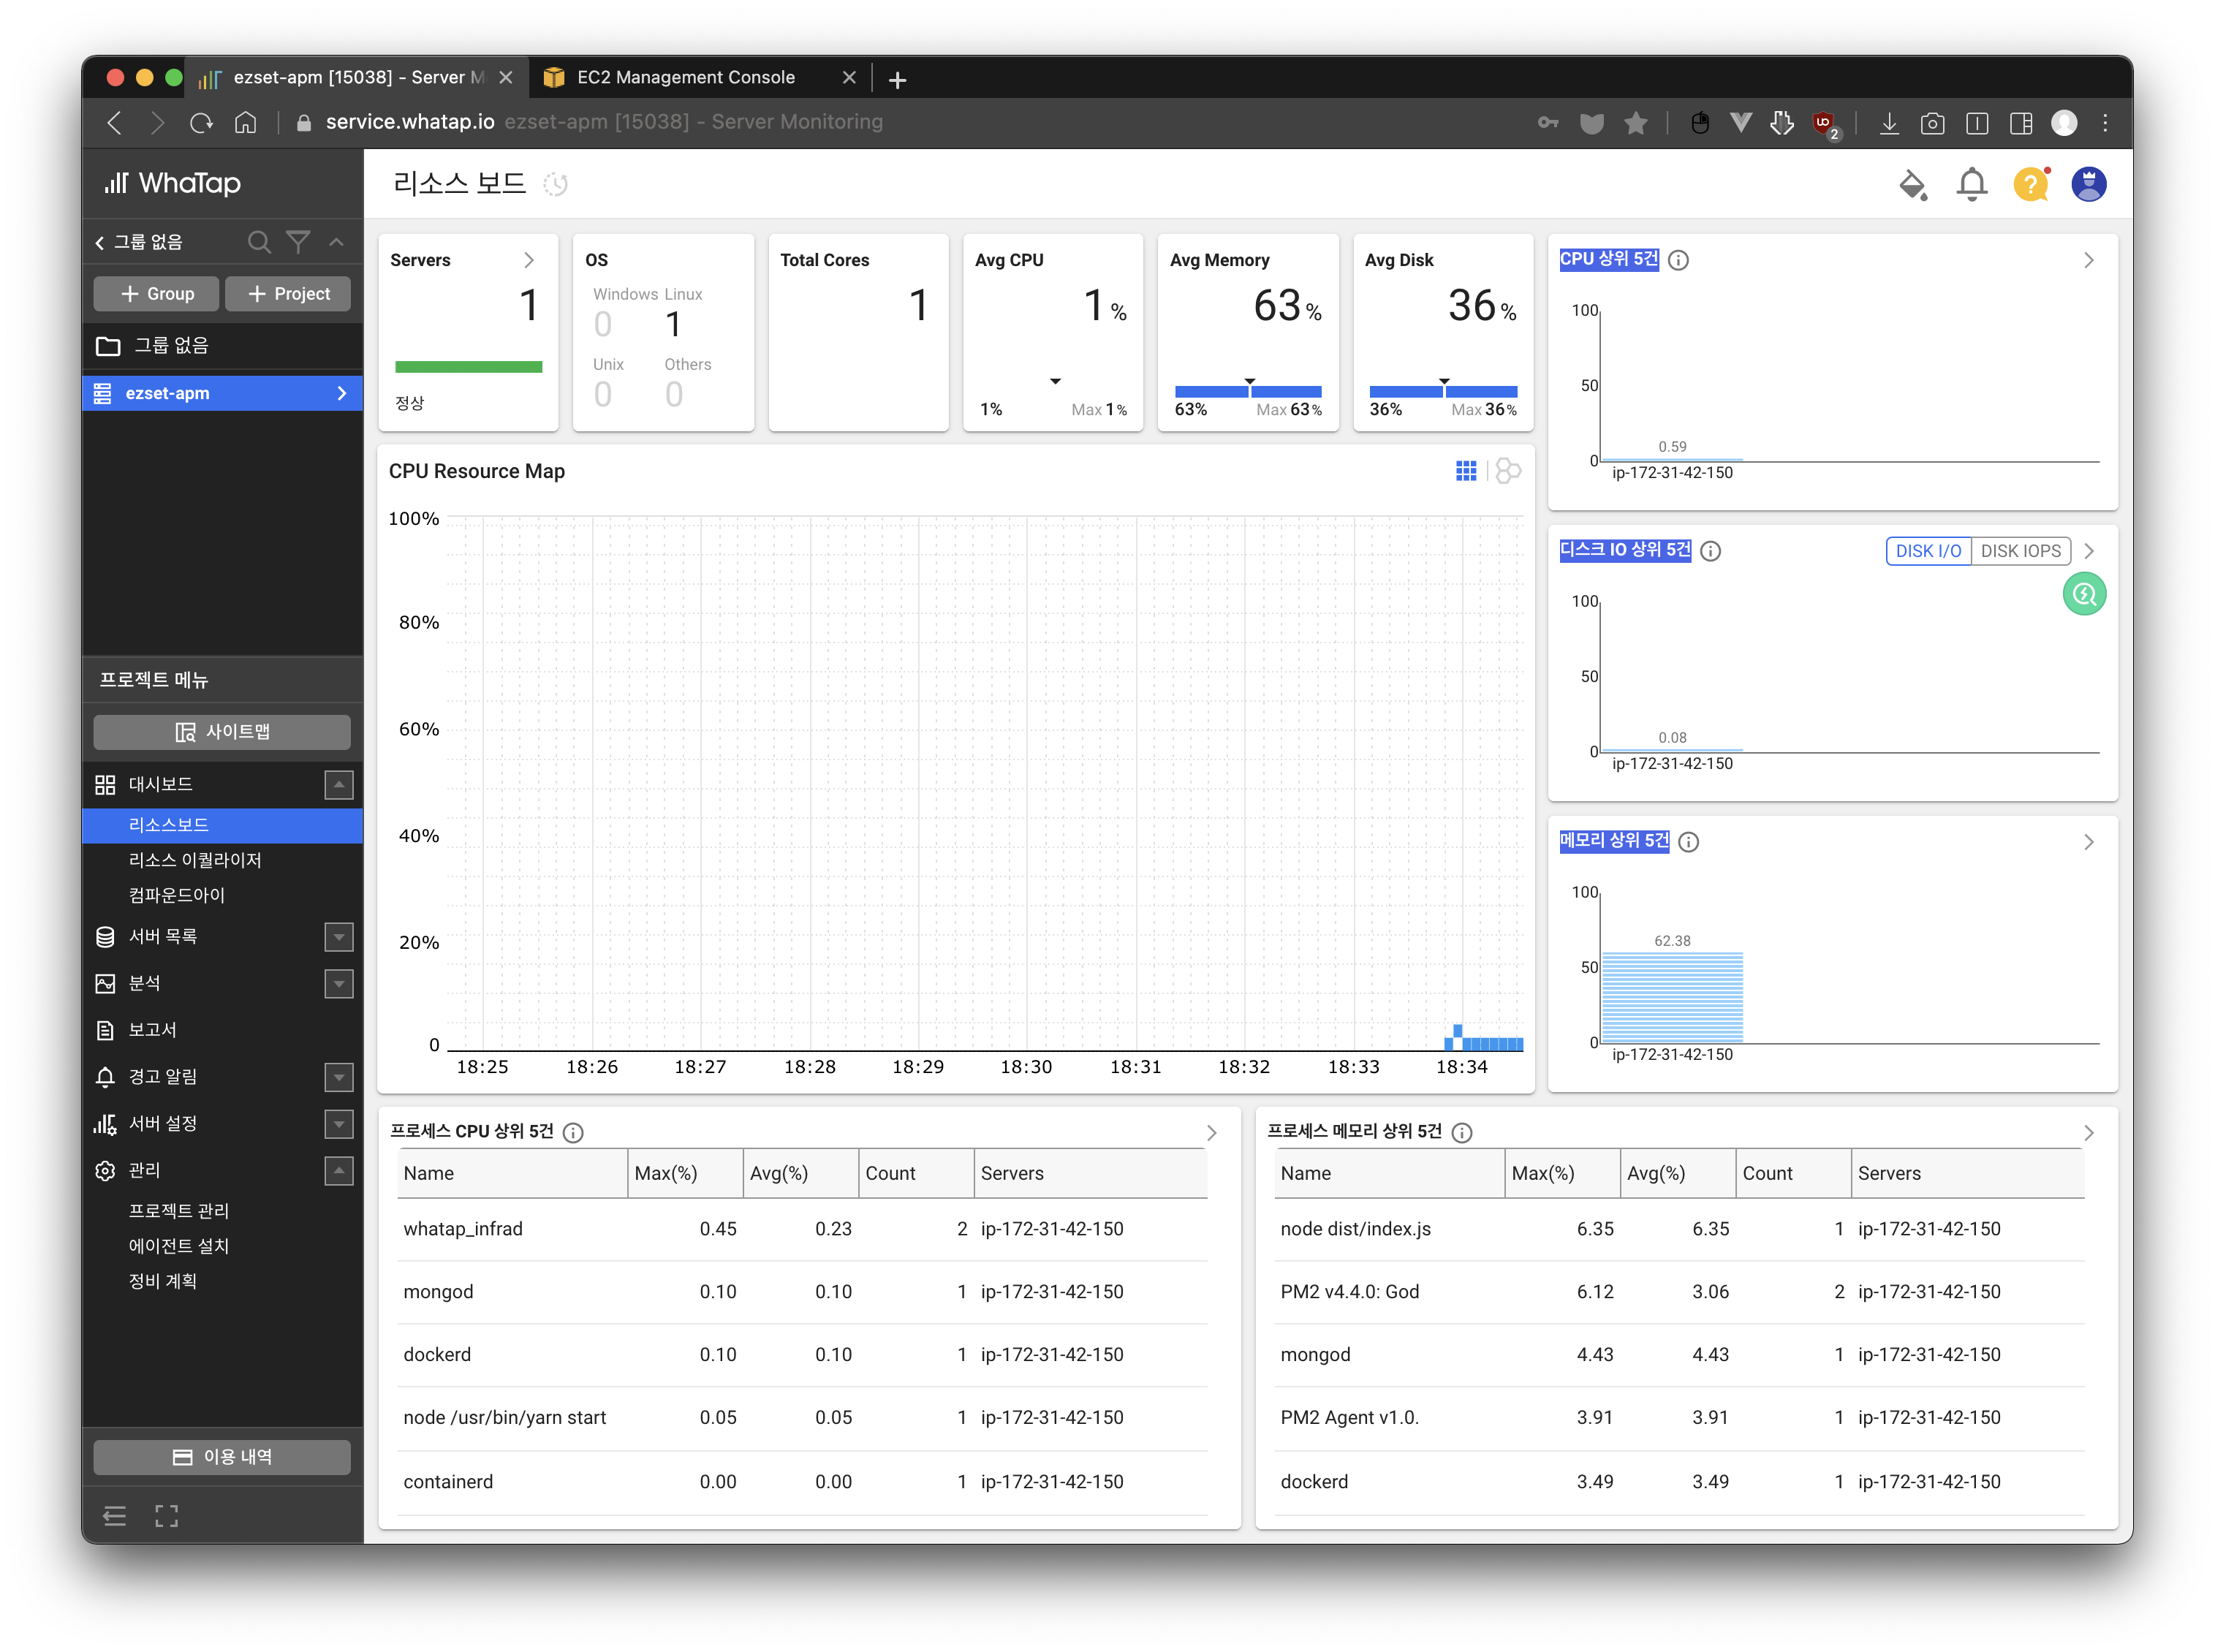
Task: Toggle DISK I/O button active state
Action: [x=1927, y=550]
